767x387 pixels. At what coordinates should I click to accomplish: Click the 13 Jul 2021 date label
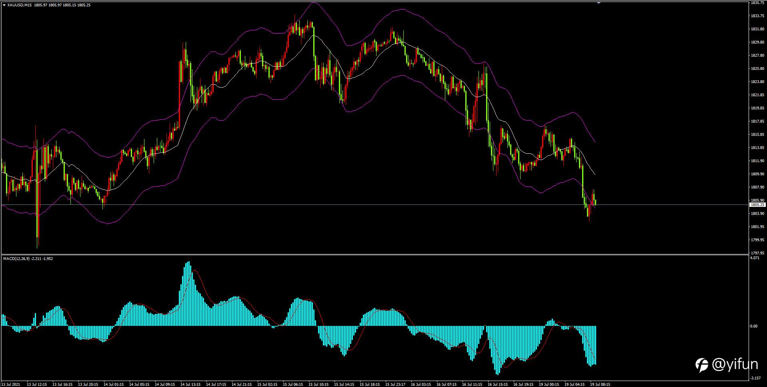[11, 385]
